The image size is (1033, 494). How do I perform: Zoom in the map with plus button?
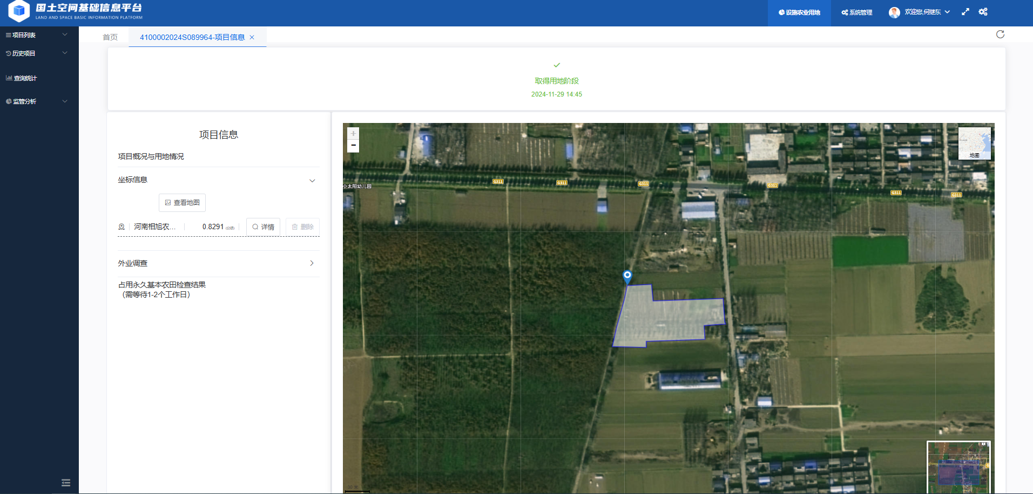(x=353, y=133)
